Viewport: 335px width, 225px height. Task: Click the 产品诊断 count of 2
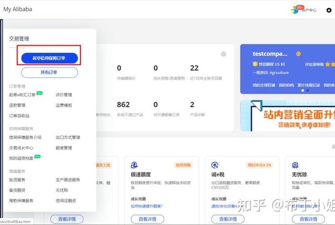192,104
